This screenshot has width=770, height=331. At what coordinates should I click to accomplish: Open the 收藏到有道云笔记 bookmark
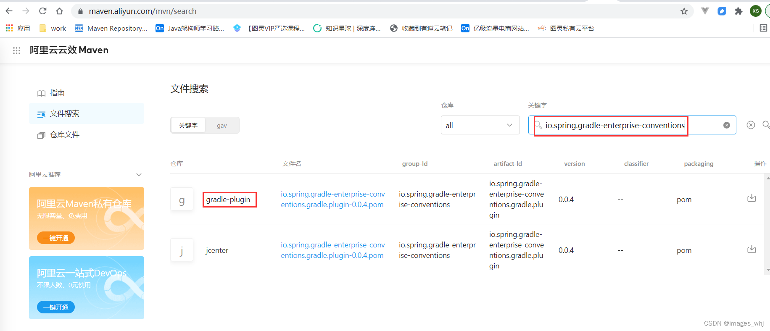(x=421, y=28)
